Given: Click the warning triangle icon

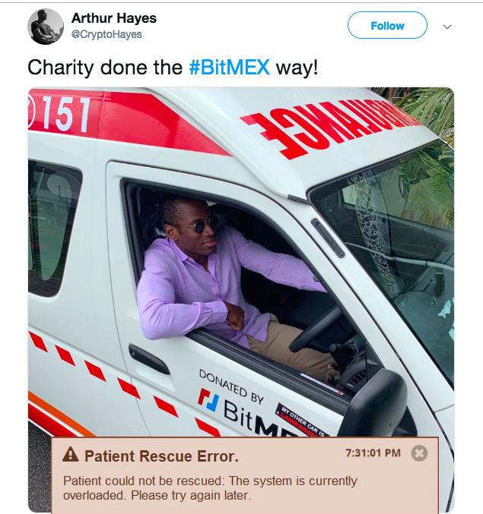Looking at the screenshot, I should tap(70, 455).
